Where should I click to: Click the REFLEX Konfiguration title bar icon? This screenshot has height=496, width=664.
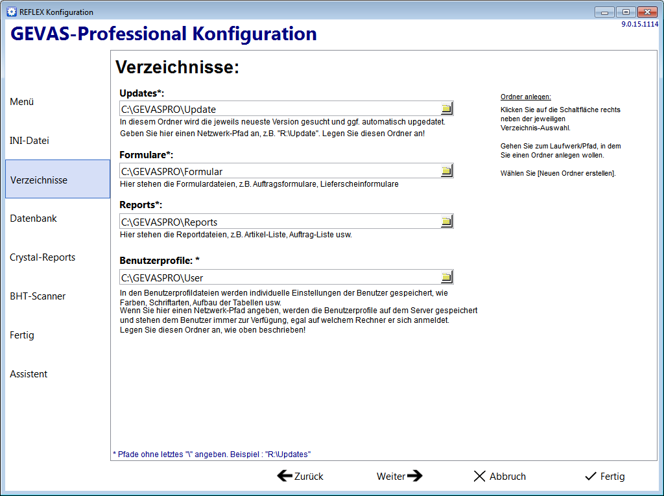tap(12, 12)
